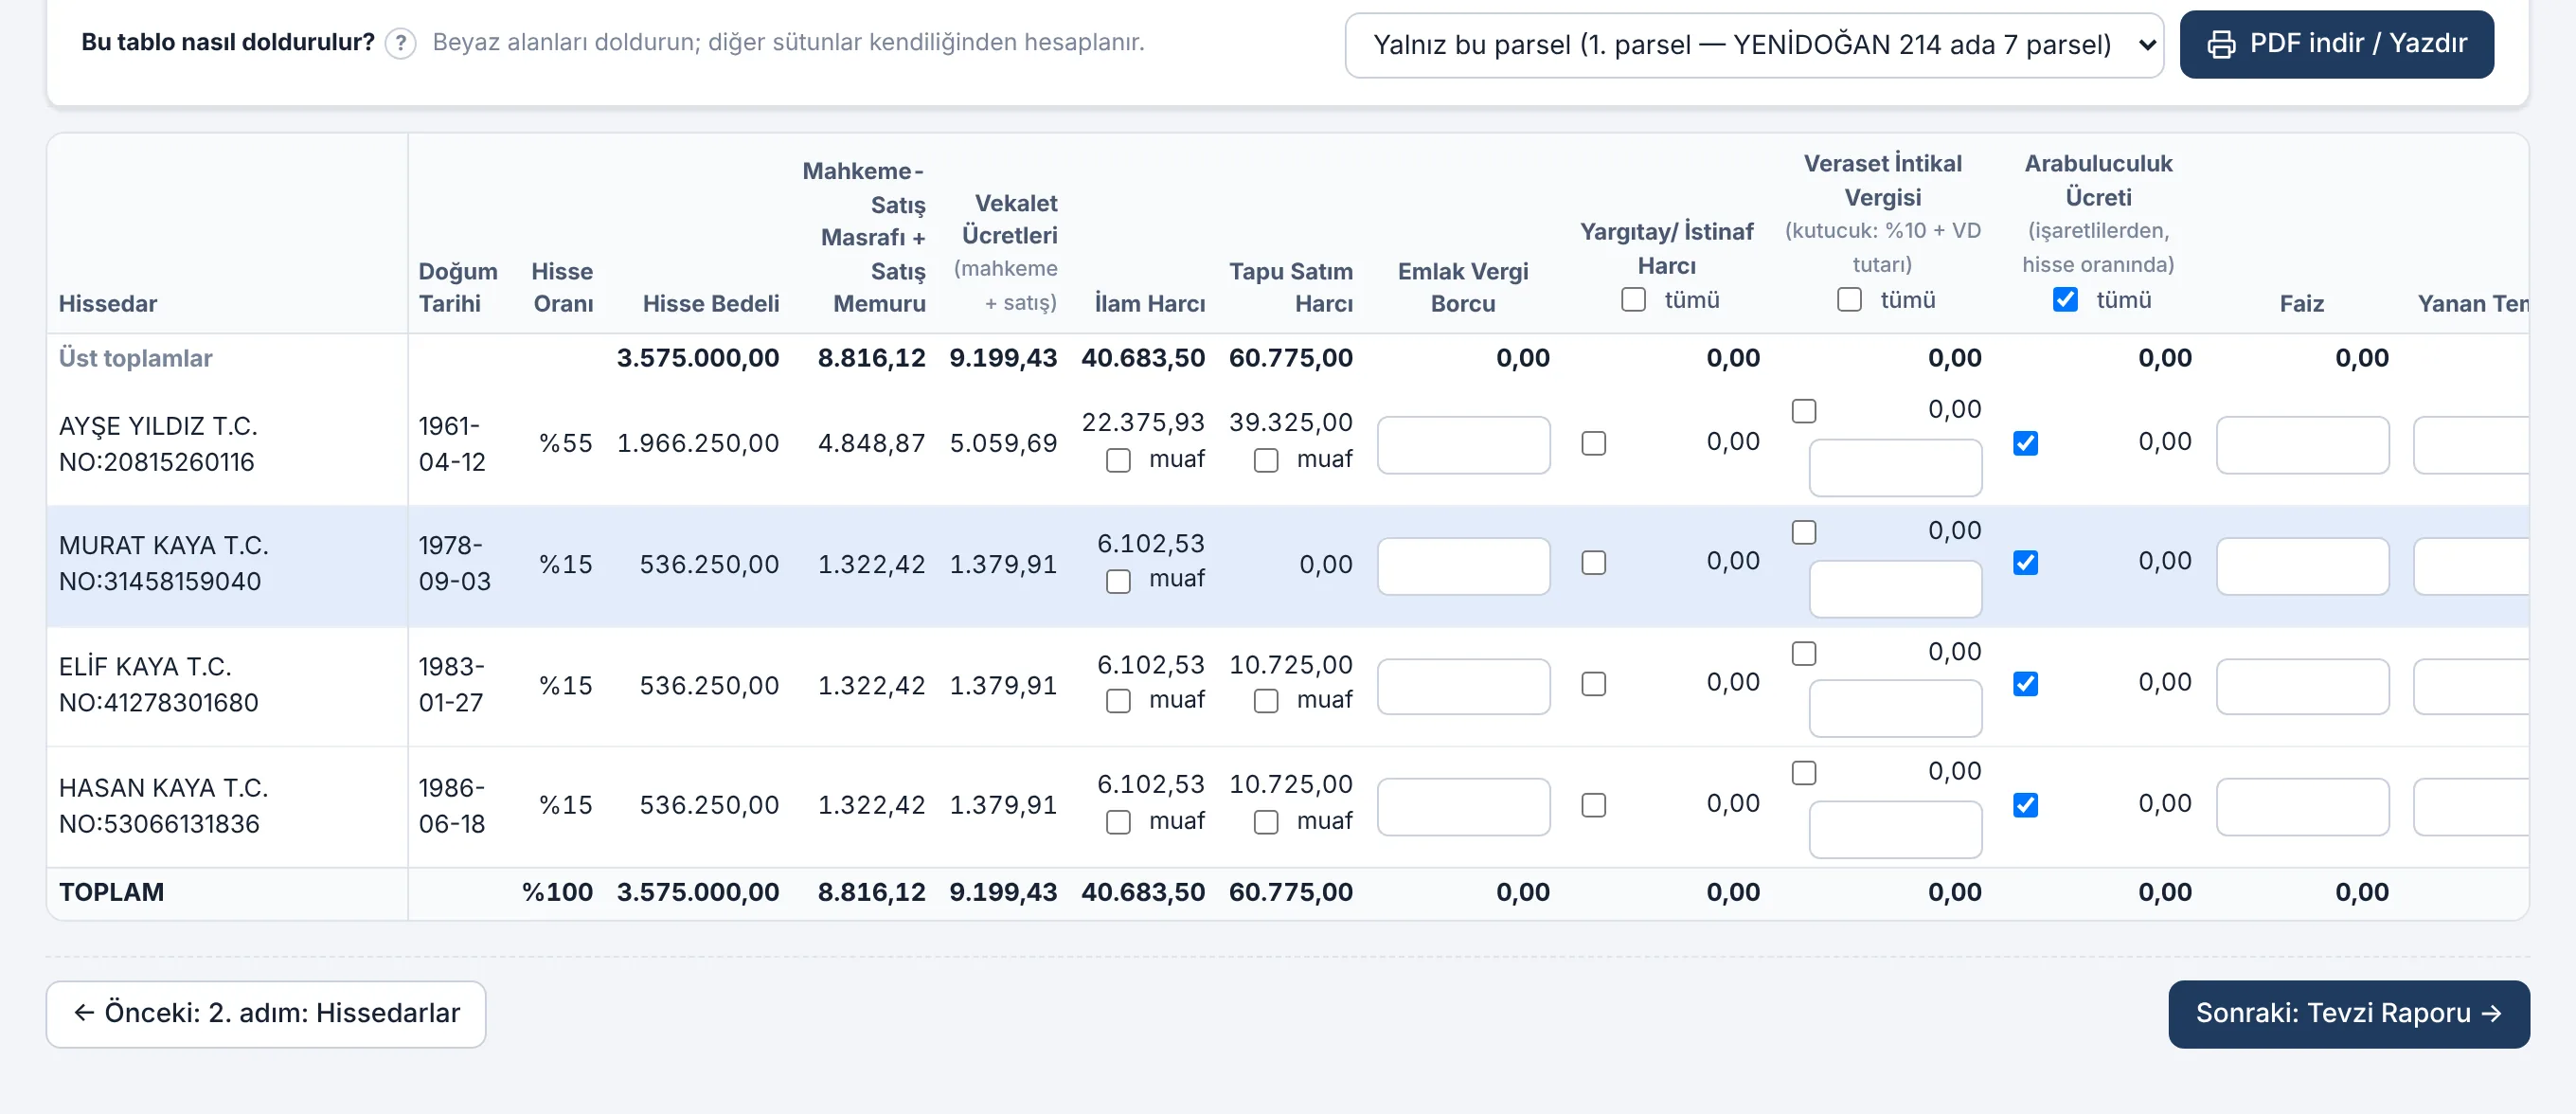Check tümü under Yargıtay/İstinaf Harcı

click(1633, 299)
